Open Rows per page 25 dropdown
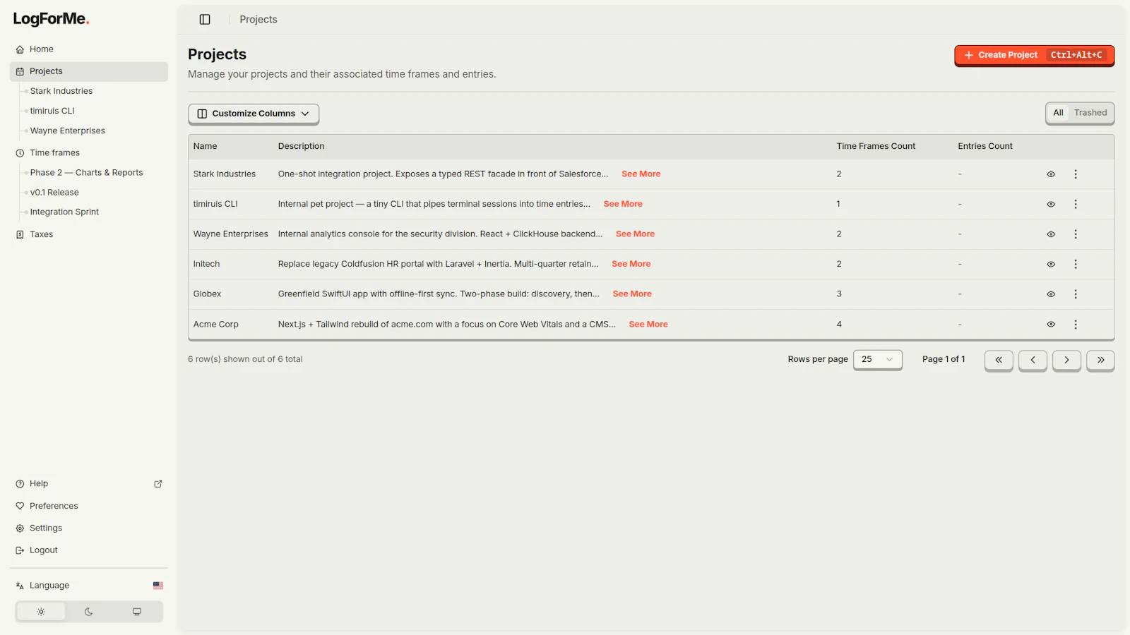The image size is (1130, 635). [877, 359]
